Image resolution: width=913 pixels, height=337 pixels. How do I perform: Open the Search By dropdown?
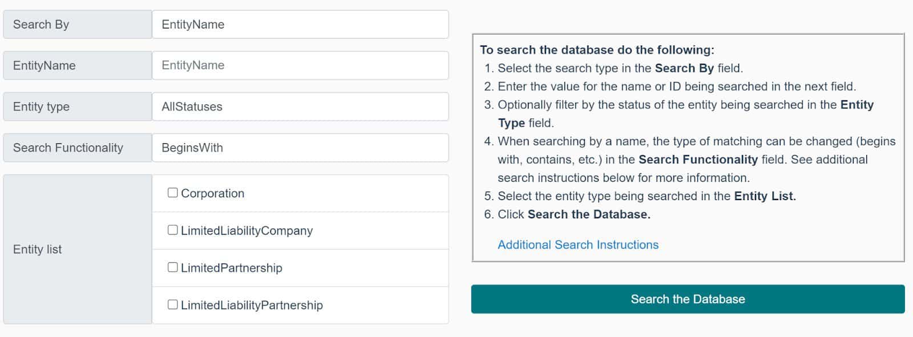click(300, 25)
